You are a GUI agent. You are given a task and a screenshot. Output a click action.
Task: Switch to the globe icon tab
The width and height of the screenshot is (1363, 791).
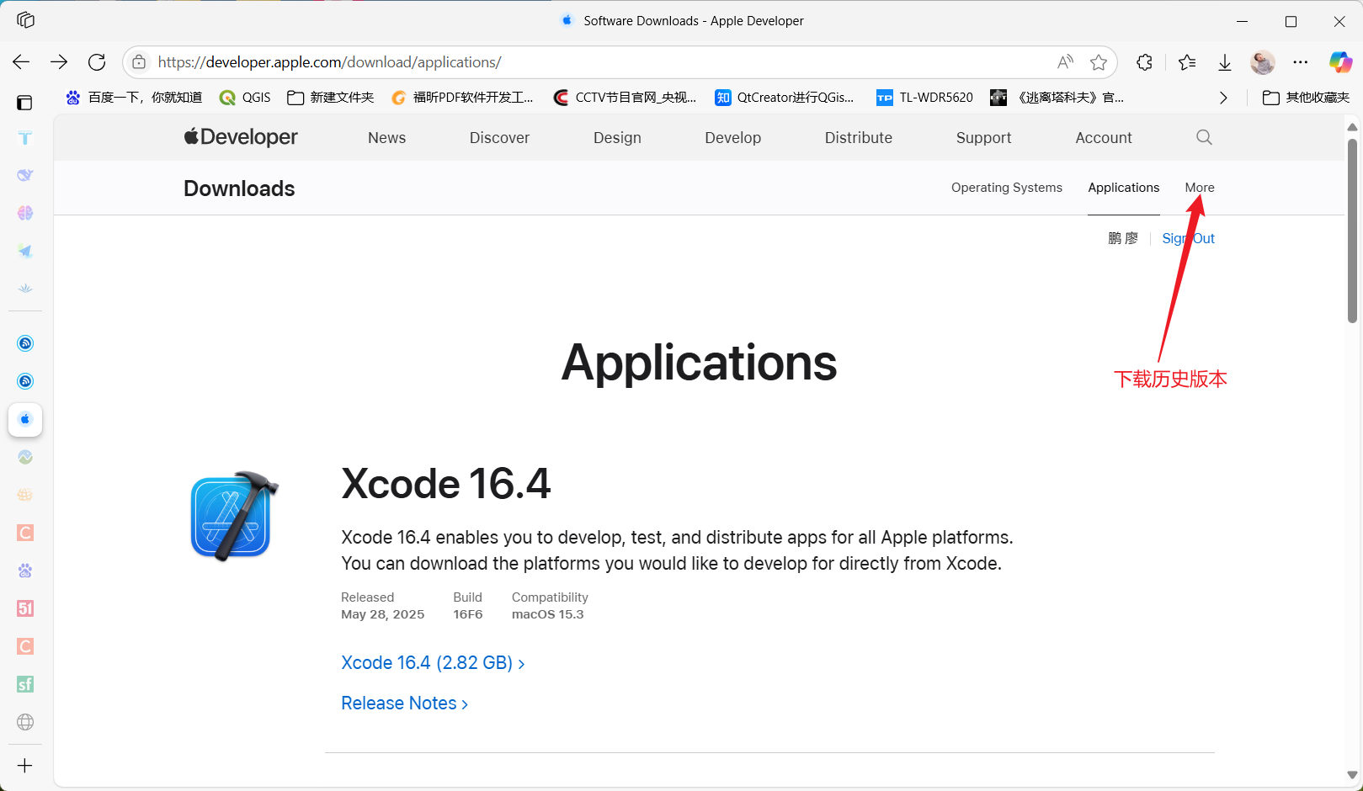coord(25,722)
